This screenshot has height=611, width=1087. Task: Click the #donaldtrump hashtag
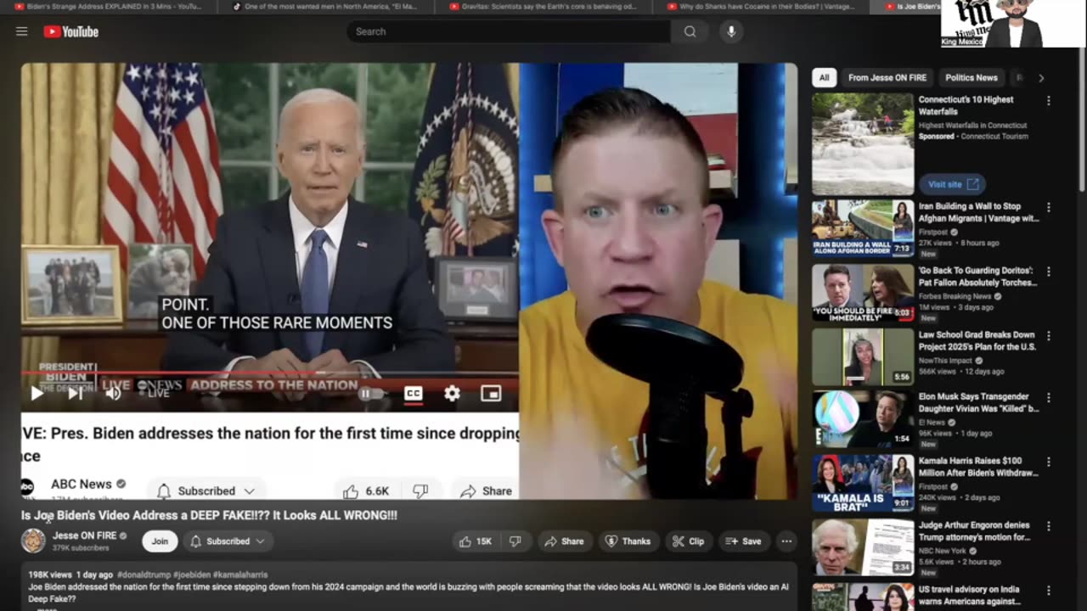click(x=144, y=575)
